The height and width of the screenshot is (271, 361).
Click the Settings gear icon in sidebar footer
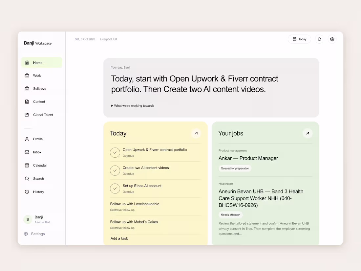(26, 234)
